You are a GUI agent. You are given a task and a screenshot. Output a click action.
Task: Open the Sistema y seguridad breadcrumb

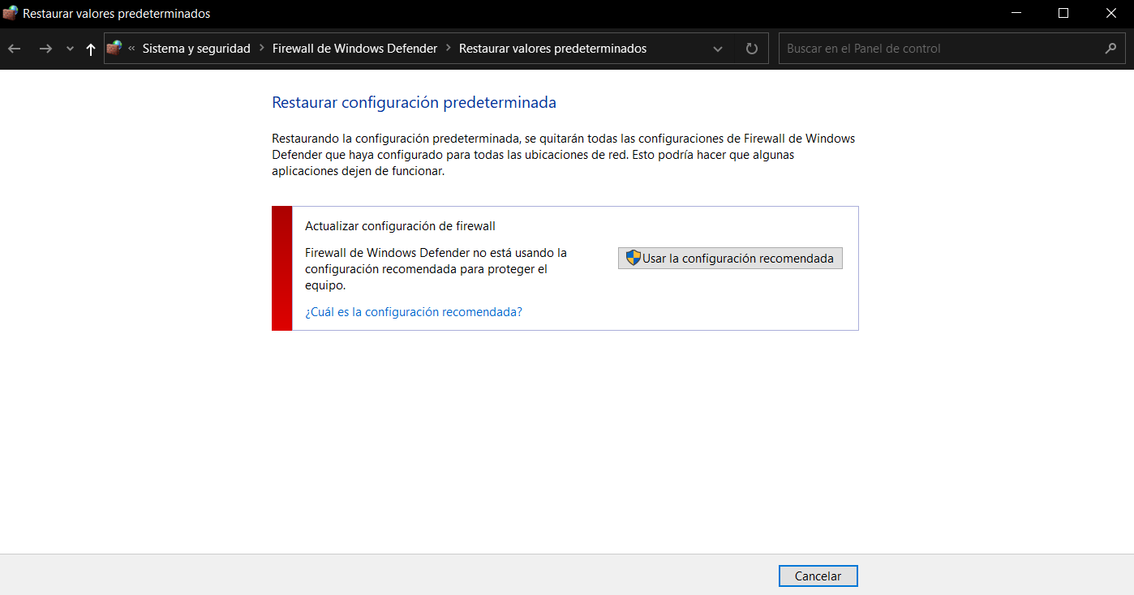[196, 49]
